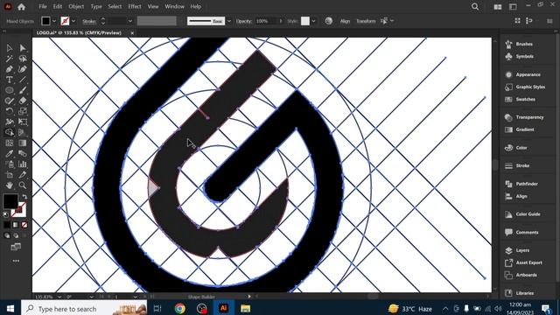Open the Layers panel
This screenshot has height=315, width=560.
click(522, 250)
